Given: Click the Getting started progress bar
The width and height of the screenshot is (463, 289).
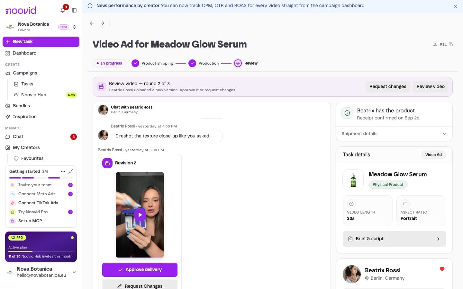Looking at the screenshot, I should tap(41, 178).
